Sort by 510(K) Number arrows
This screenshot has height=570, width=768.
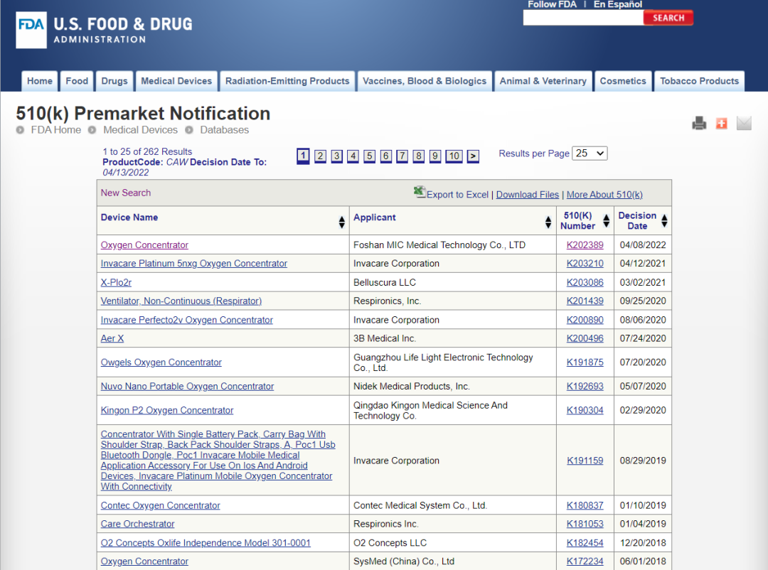tap(607, 221)
